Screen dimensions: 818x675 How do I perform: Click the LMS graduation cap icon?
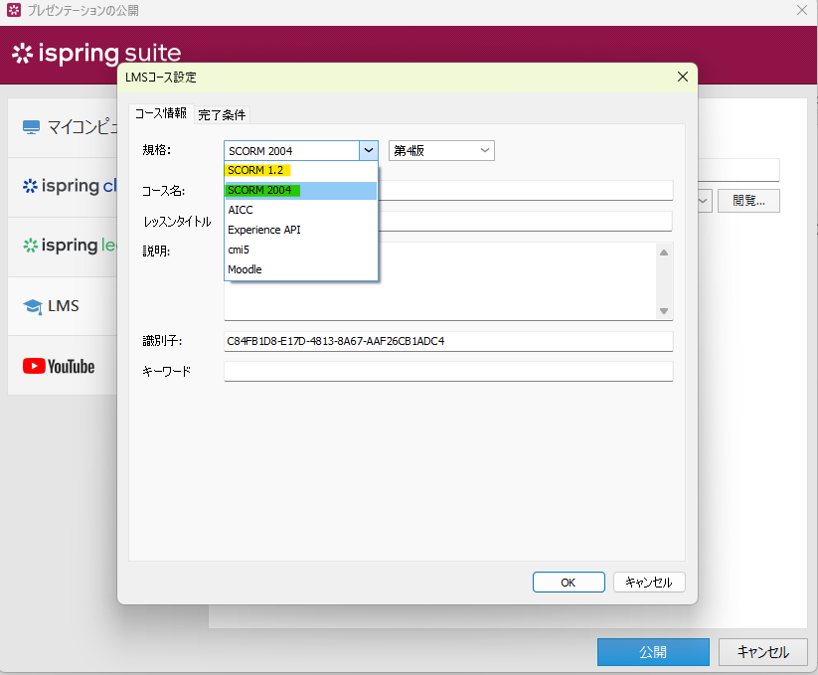coord(33,306)
